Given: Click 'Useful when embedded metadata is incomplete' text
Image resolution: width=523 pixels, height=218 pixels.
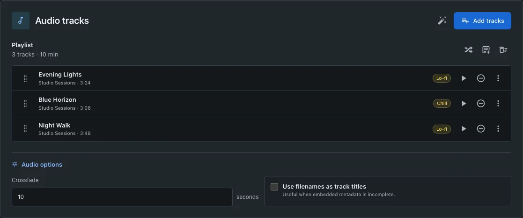Looking at the screenshot, I should pos(339,194).
